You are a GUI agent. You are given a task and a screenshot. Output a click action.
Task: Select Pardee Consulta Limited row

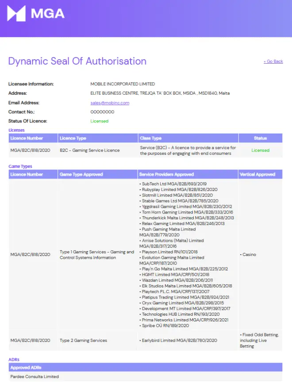(146, 377)
